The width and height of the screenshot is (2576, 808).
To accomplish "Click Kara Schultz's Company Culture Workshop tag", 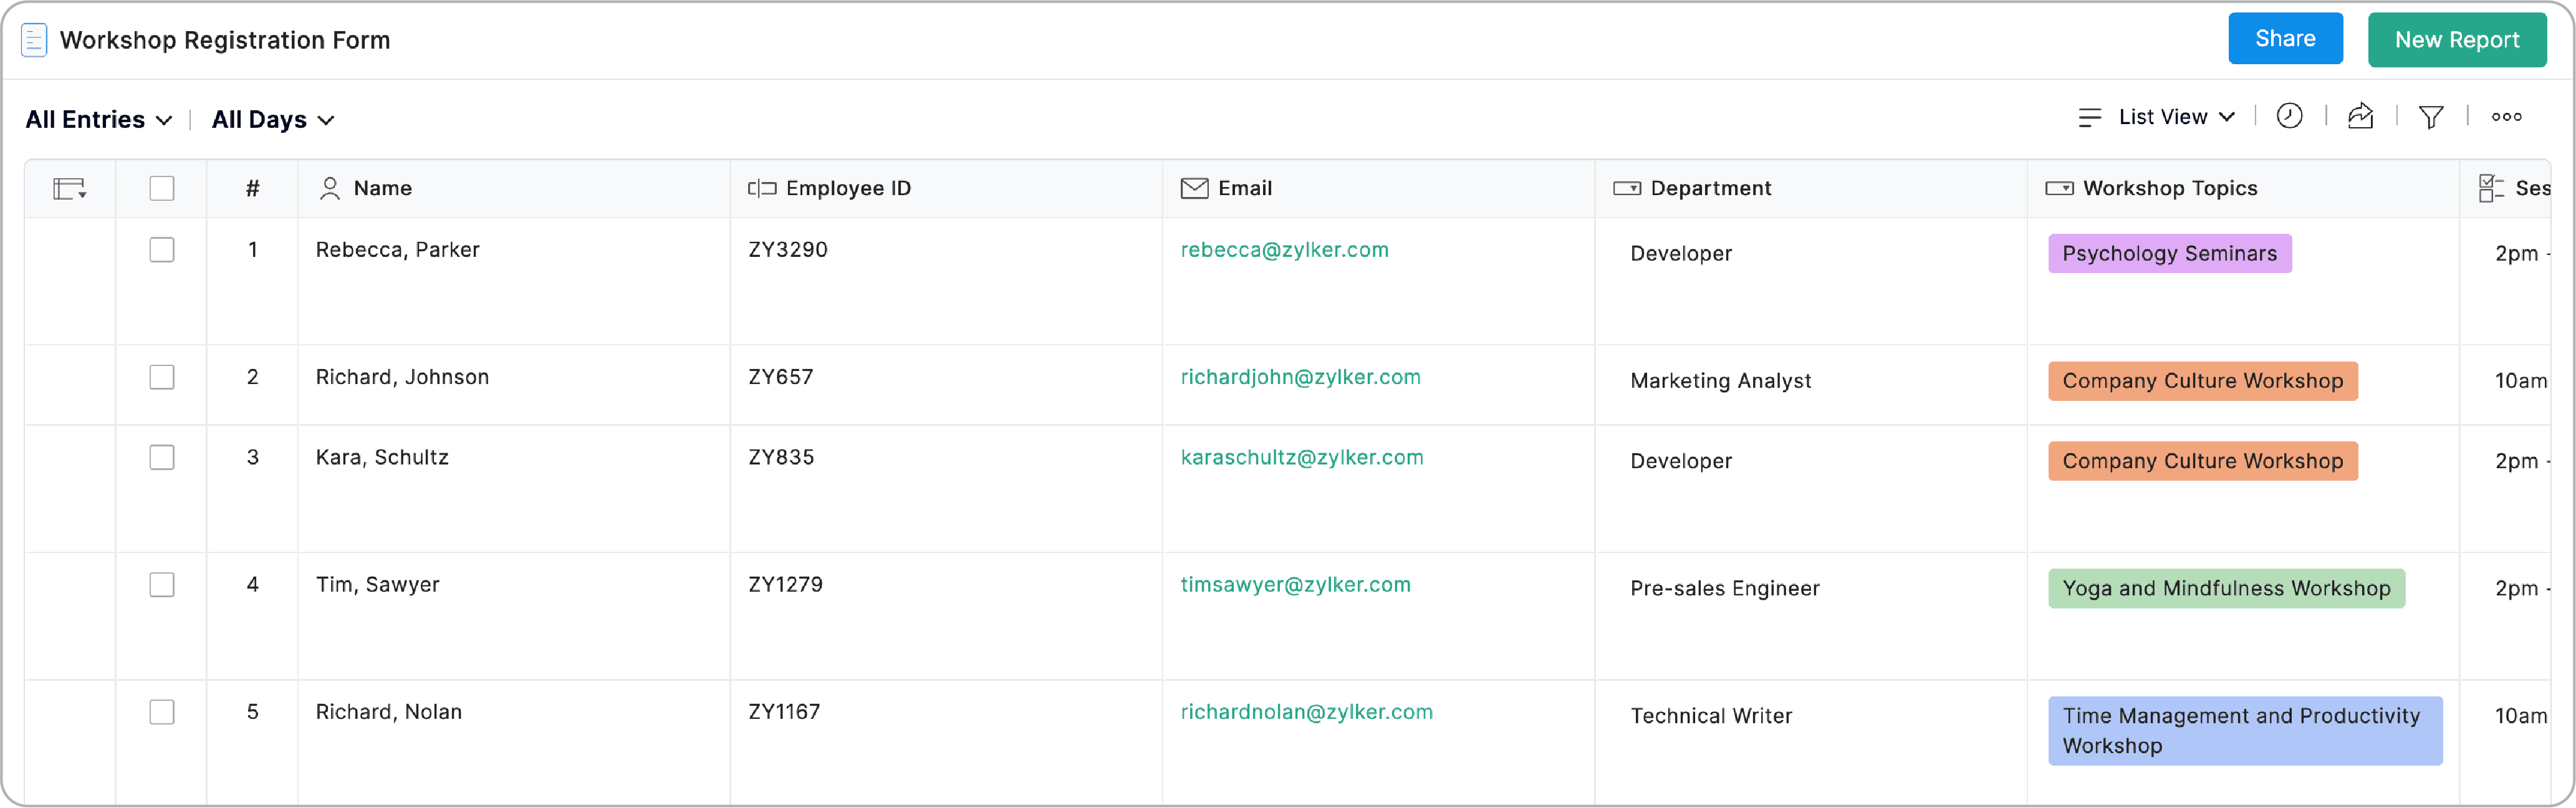I will 2202,461.
